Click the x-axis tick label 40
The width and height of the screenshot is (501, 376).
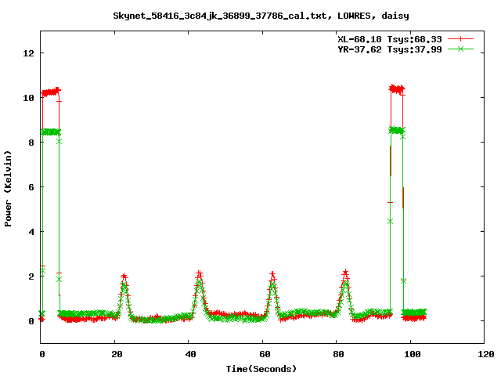tap(190, 354)
